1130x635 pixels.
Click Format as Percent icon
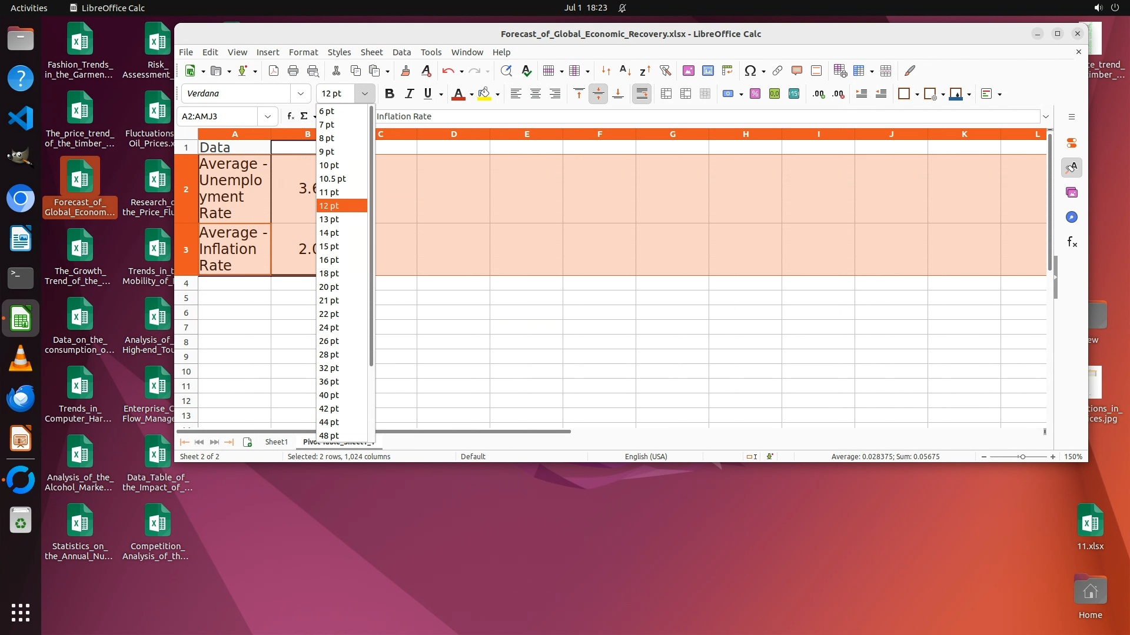755,93
